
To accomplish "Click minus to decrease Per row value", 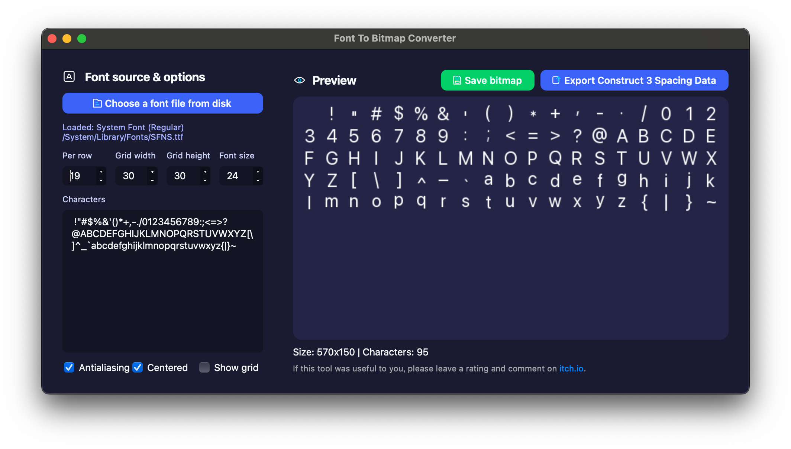I will point(101,180).
